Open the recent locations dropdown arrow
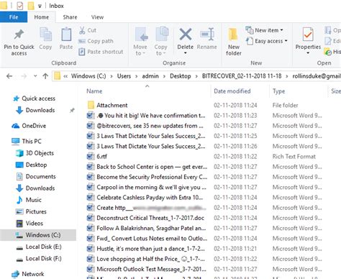This screenshot has height=279, width=341. (35, 76)
